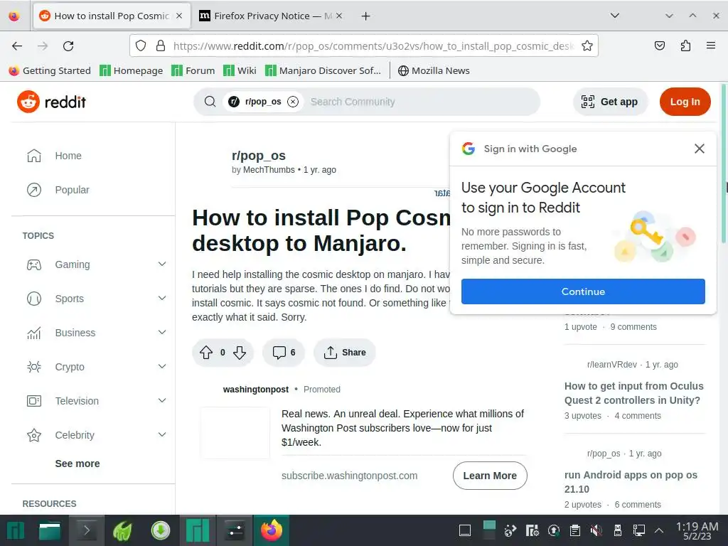Open a new browser tab

[x=366, y=16]
